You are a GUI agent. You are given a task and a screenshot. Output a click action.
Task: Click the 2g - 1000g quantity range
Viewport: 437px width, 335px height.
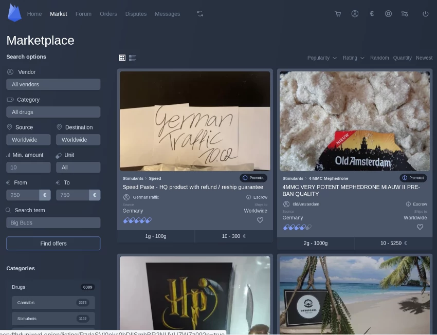click(x=316, y=243)
